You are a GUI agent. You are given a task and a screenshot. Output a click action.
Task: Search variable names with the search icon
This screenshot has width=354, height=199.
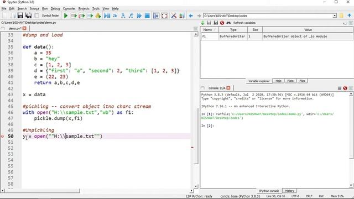(228, 23)
